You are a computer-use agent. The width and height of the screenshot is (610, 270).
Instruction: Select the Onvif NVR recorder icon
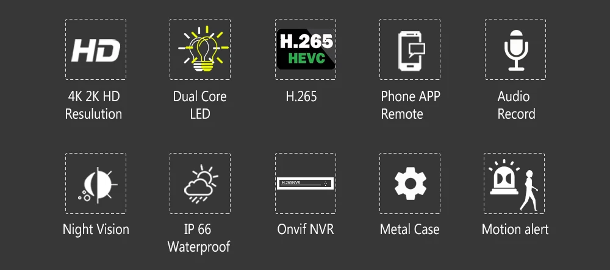(306, 183)
